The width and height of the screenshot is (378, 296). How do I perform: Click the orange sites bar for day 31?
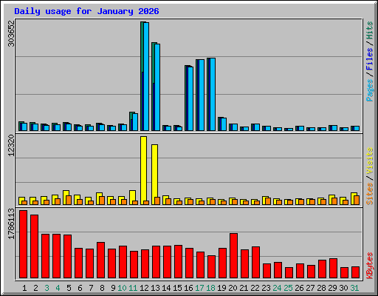point(357,200)
